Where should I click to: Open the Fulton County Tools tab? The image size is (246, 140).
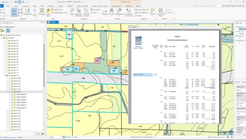click(100, 6)
